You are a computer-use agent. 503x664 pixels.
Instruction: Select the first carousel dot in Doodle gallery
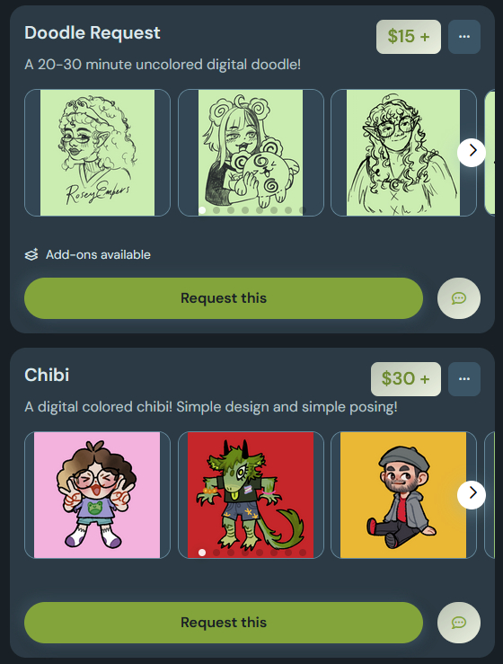click(x=202, y=210)
